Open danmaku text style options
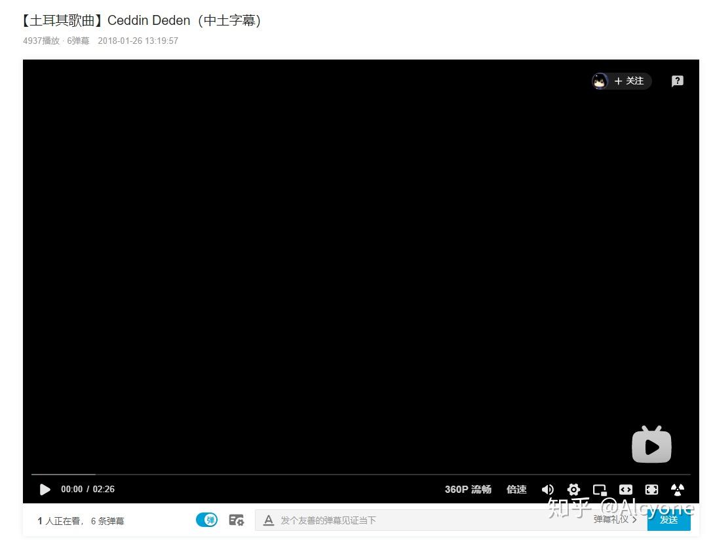 [269, 520]
